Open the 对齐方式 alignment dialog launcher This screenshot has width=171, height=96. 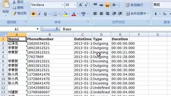149,21
